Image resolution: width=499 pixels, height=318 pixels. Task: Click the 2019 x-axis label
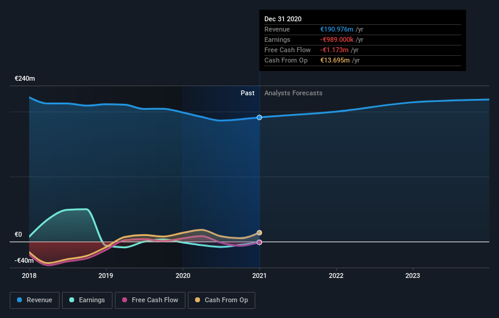click(x=106, y=276)
